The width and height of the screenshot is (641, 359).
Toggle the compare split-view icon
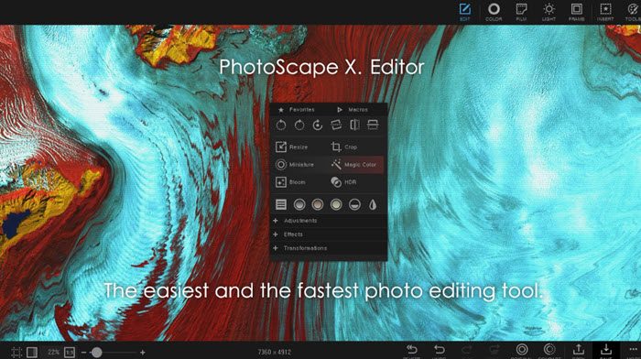(x=32, y=352)
